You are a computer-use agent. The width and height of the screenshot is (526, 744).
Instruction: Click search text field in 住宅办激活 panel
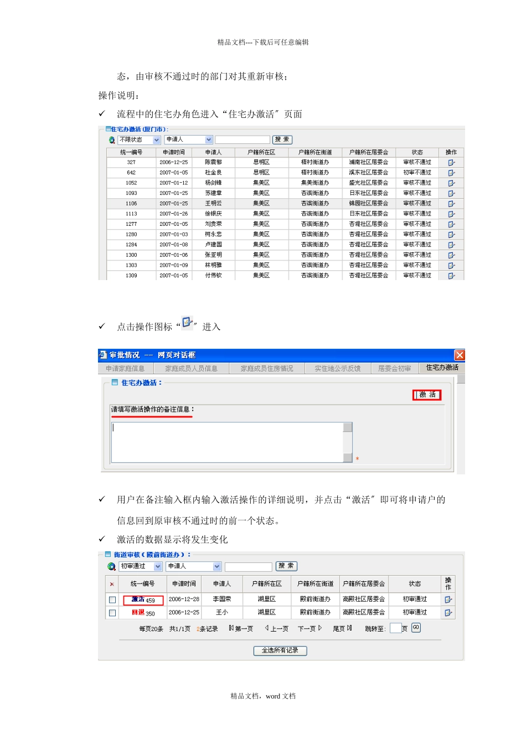point(243,140)
